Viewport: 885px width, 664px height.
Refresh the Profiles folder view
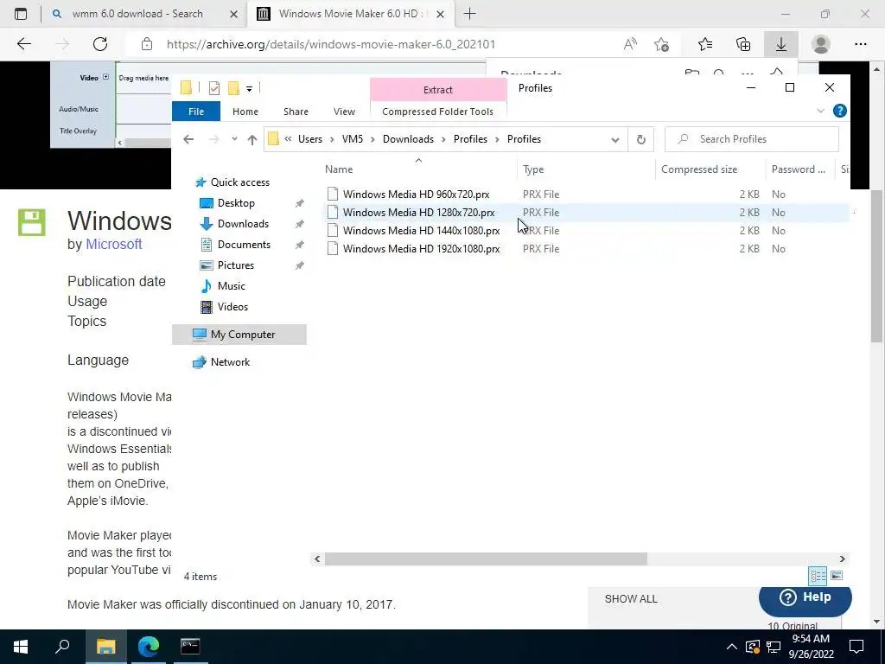(x=640, y=139)
